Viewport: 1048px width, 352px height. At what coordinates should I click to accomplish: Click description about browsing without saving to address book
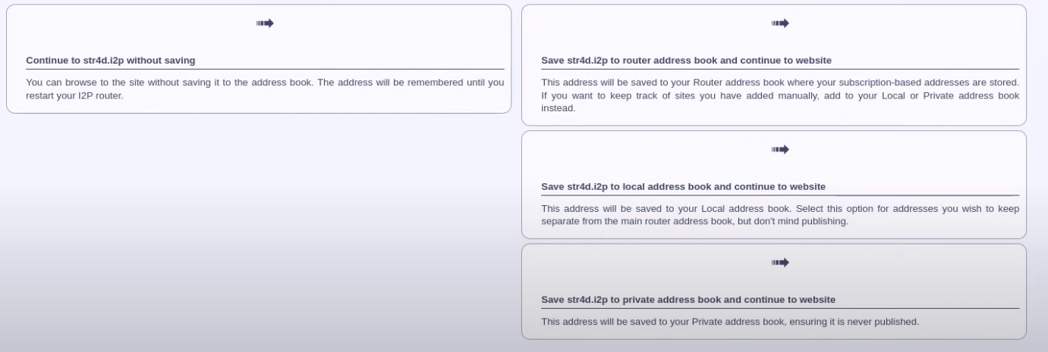265,89
